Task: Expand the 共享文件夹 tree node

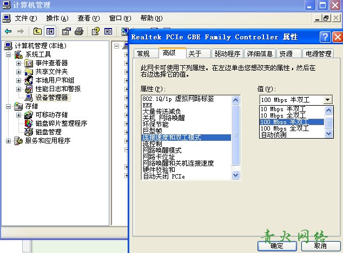Action: coord(18,72)
